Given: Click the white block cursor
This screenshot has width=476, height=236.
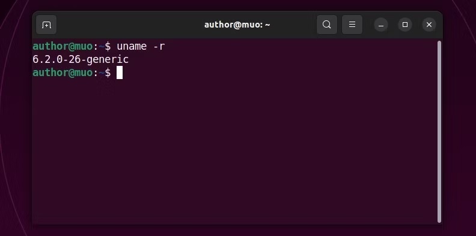Looking at the screenshot, I should click(x=120, y=72).
